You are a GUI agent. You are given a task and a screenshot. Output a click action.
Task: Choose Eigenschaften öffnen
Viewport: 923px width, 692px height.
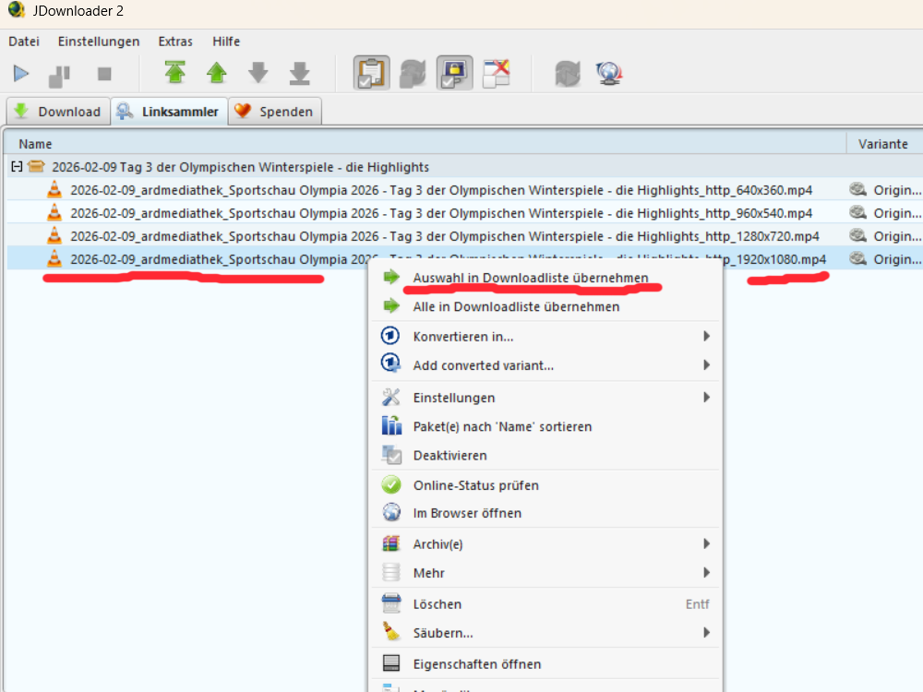545,663
